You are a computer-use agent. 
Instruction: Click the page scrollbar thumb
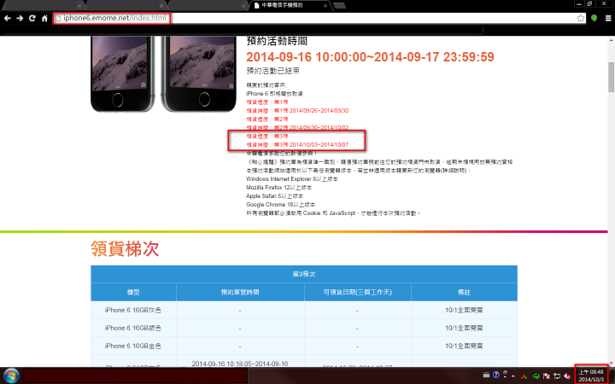pos(611,77)
